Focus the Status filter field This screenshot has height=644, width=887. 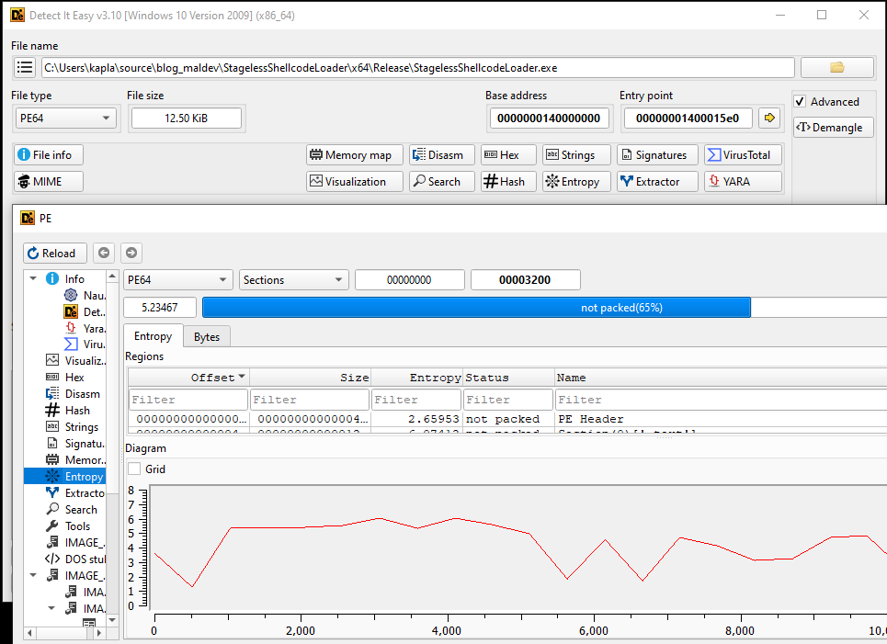tap(508, 400)
